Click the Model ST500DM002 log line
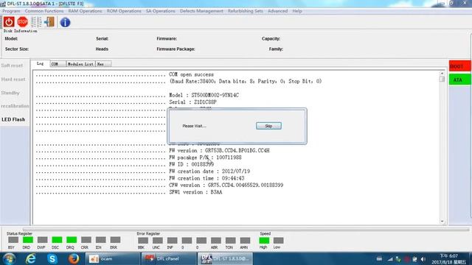472x265 pixels. click(204, 95)
